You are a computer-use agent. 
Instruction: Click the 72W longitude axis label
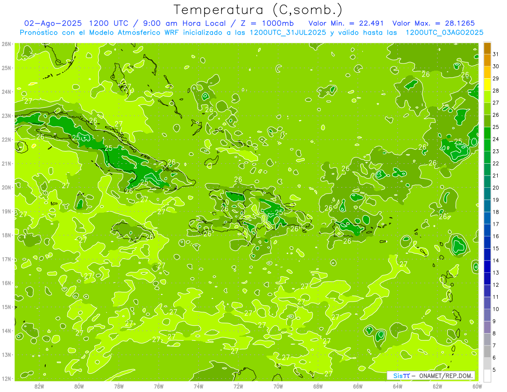point(238,386)
